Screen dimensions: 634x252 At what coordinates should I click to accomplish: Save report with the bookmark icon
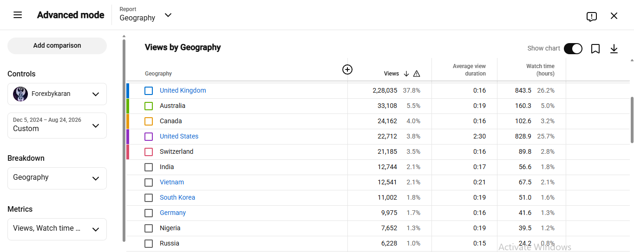click(x=595, y=49)
